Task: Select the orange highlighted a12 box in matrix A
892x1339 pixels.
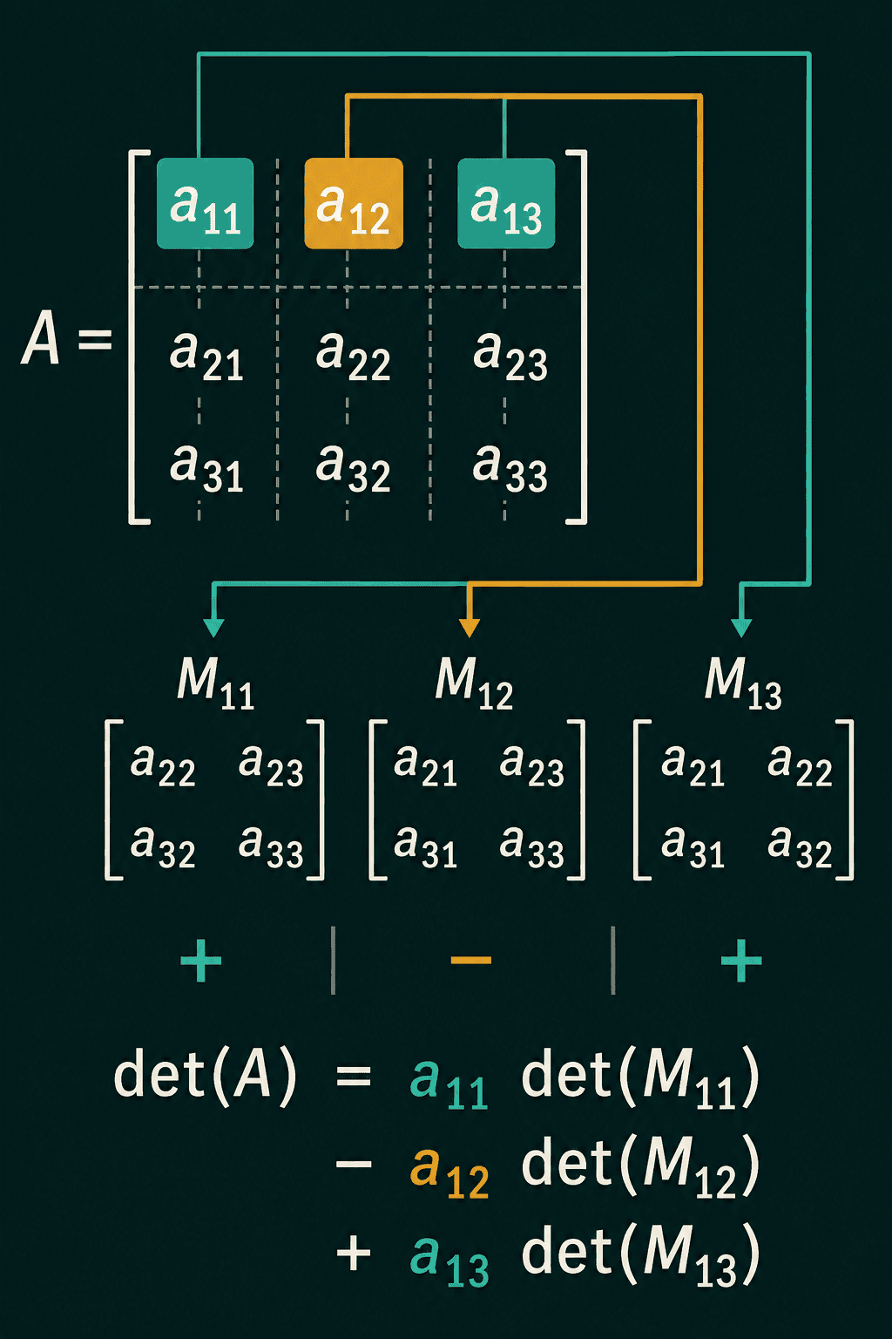Action: pyautogui.click(x=354, y=203)
